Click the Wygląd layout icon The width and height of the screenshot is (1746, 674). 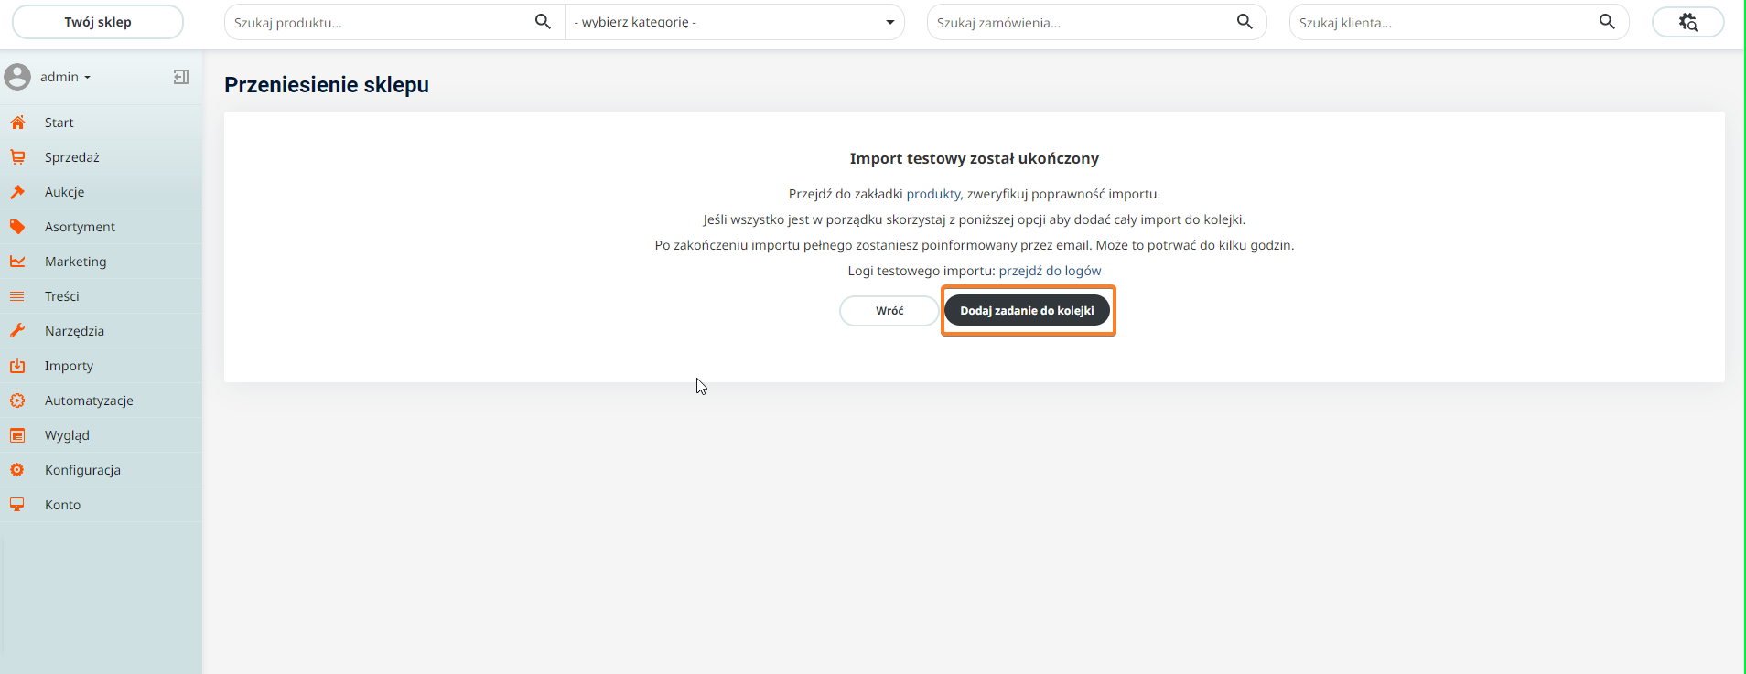(x=17, y=435)
